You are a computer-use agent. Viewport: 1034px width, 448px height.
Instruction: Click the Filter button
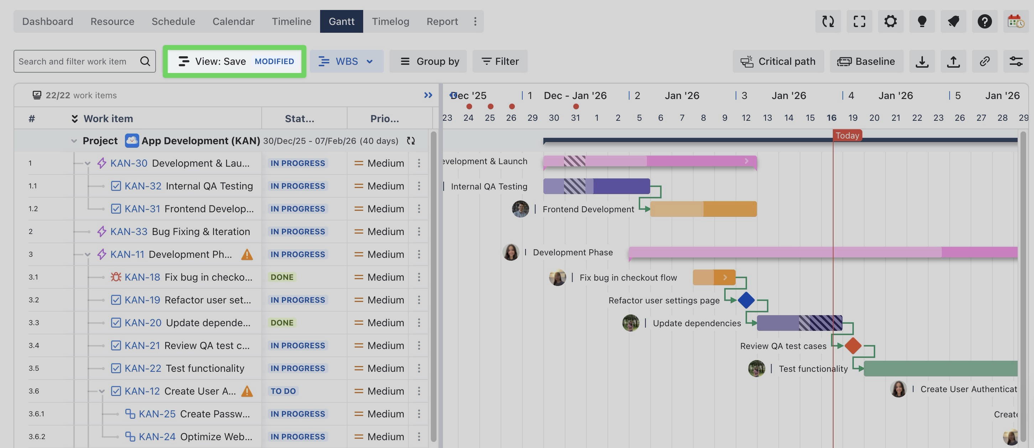click(500, 61)
